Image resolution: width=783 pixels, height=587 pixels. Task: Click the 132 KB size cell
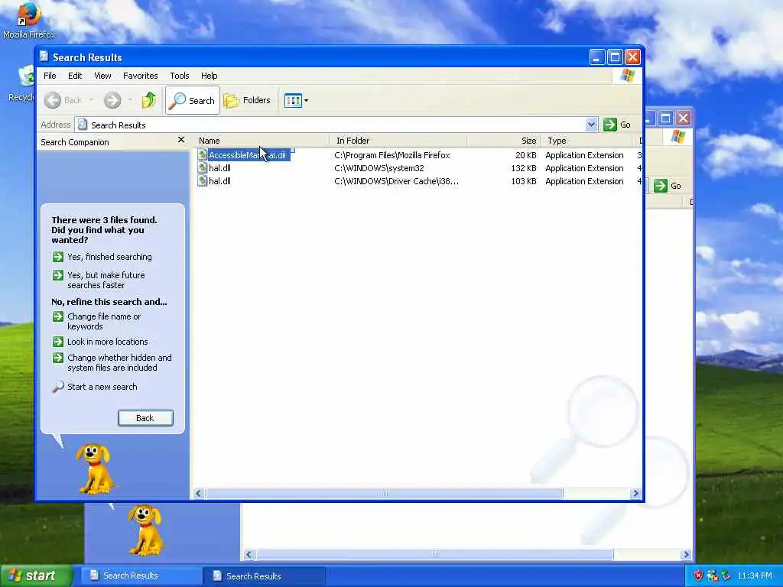pos(523,168)
